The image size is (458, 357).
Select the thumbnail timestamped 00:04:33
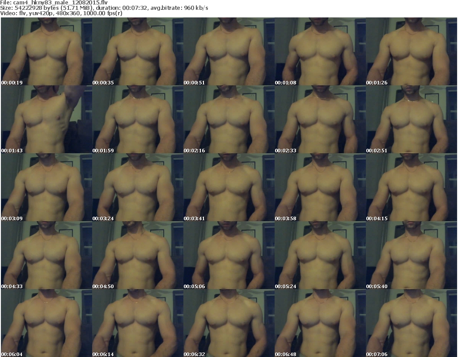(x=47, y=256)
